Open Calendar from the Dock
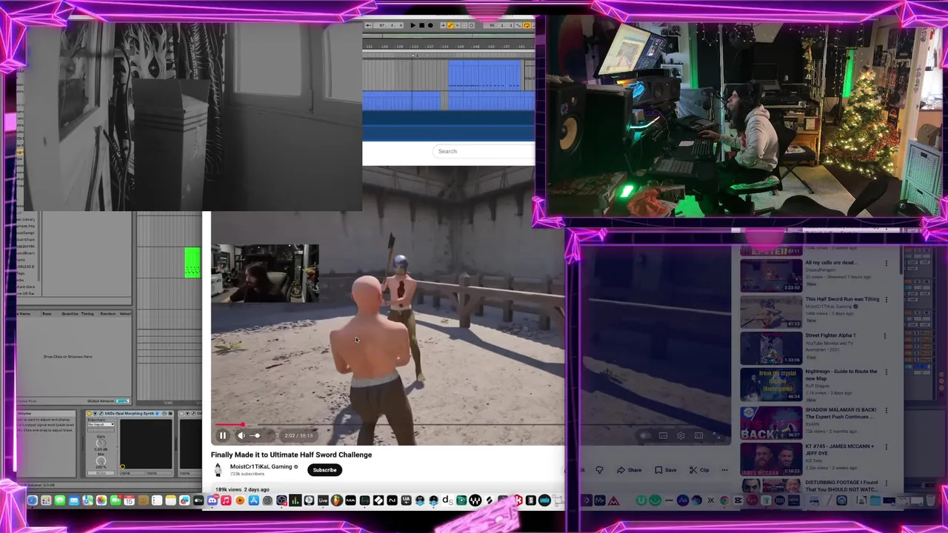 [x=129, y=501]
